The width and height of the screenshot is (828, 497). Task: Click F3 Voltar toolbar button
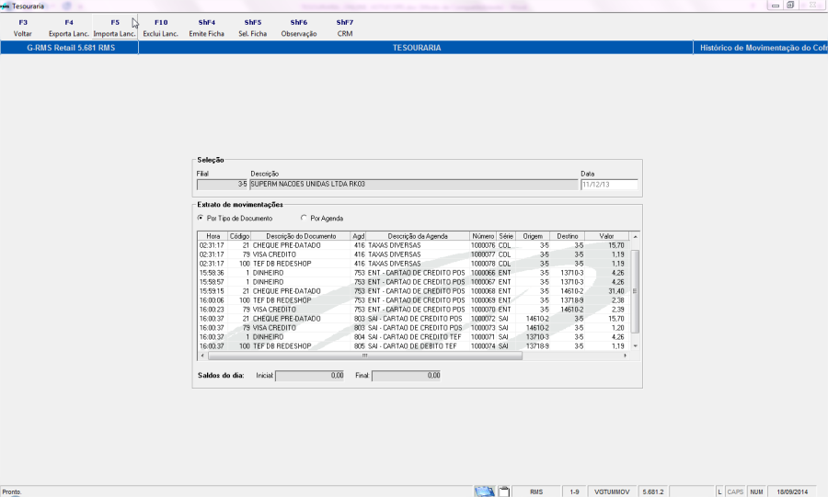(x=23, y=28)
